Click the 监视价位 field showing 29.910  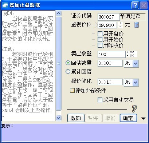pyautogui.click(x=107, y=25)
